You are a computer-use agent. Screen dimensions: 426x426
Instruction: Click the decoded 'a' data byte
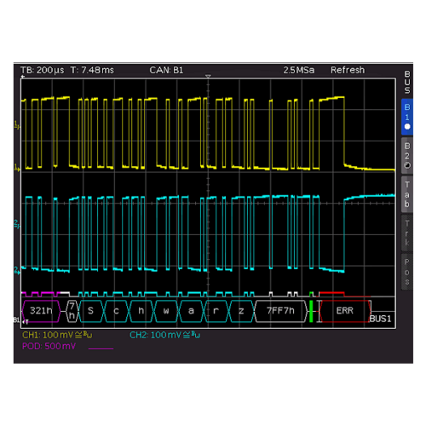coord(191,311)
